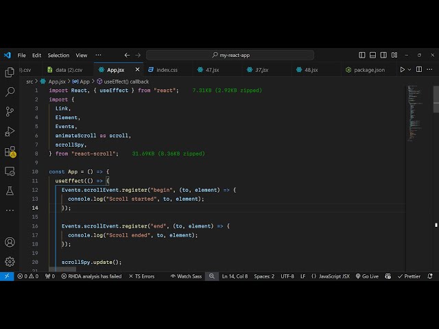Open the Testing flask icon
Viewport: 439px width, 329px height.
10,191
